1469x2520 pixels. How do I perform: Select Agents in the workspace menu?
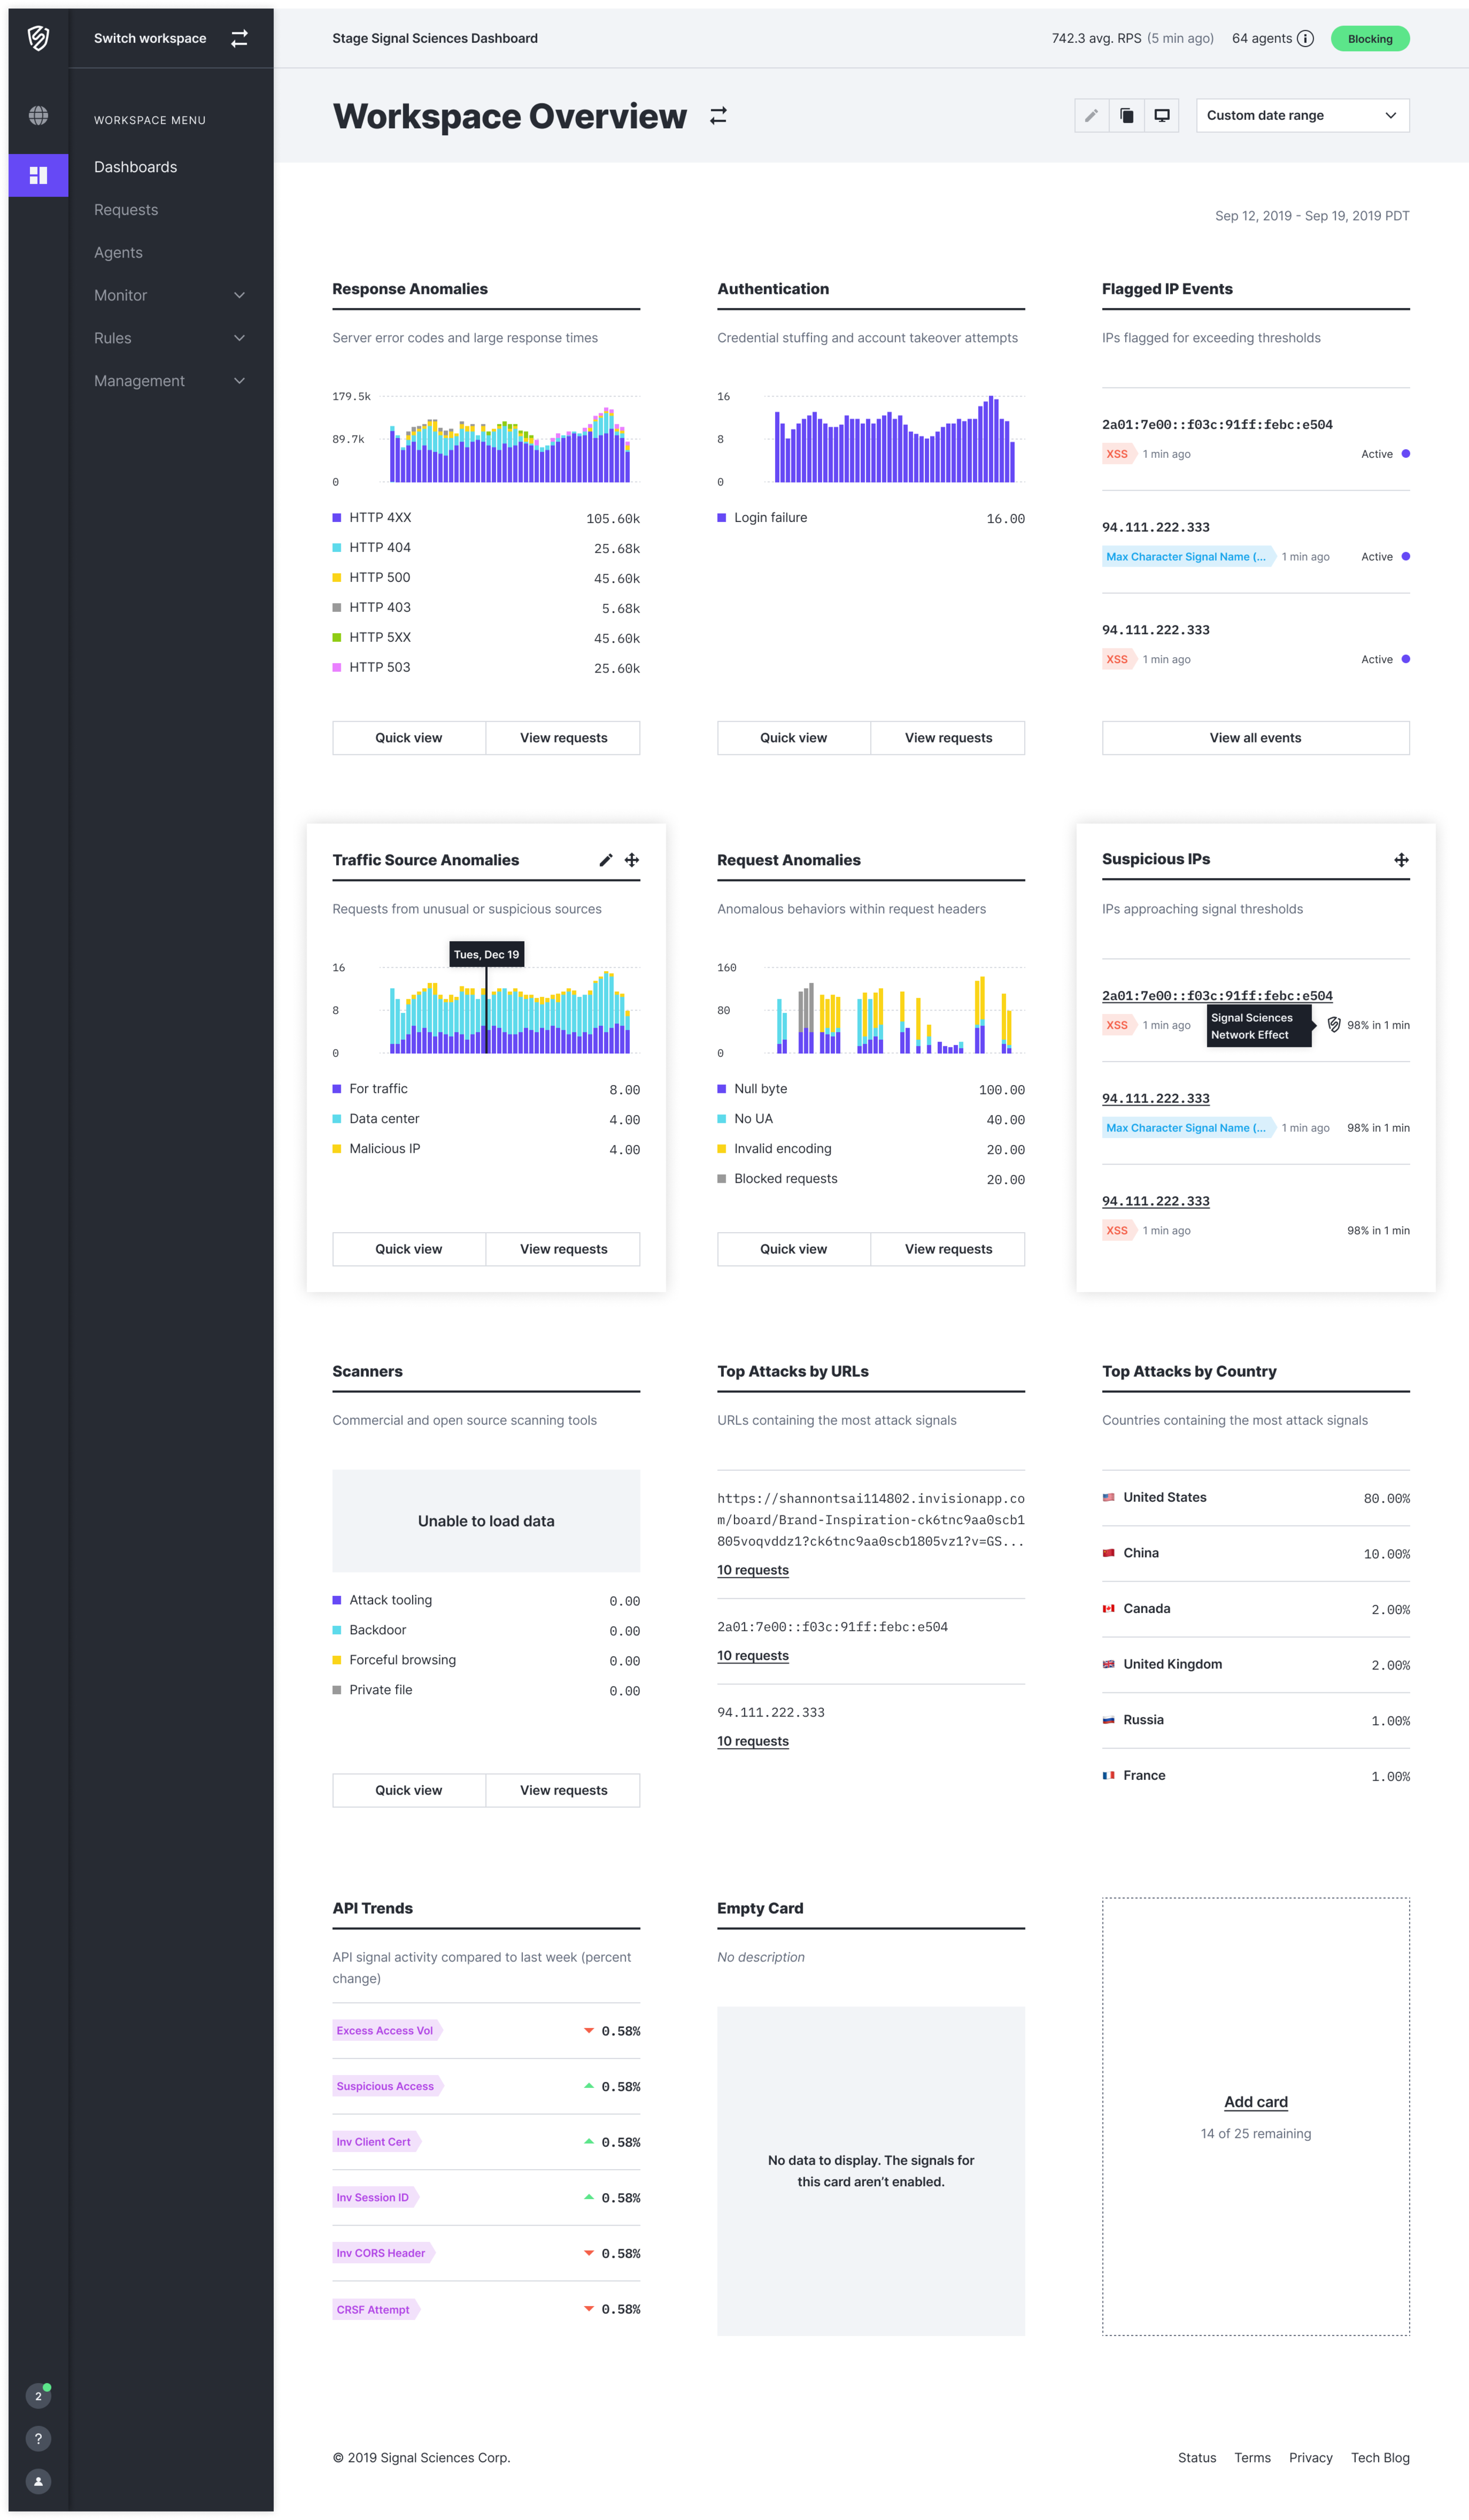coord(118,252)
